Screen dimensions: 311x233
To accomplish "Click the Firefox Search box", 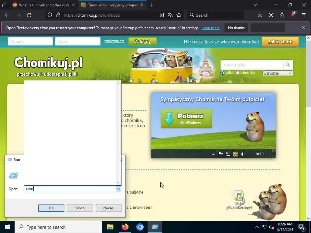I will point(215,15).
